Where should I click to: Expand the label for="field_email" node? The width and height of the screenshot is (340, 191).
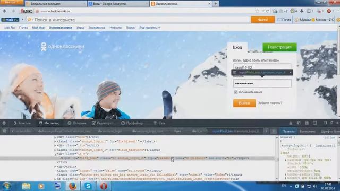(55, 142)
